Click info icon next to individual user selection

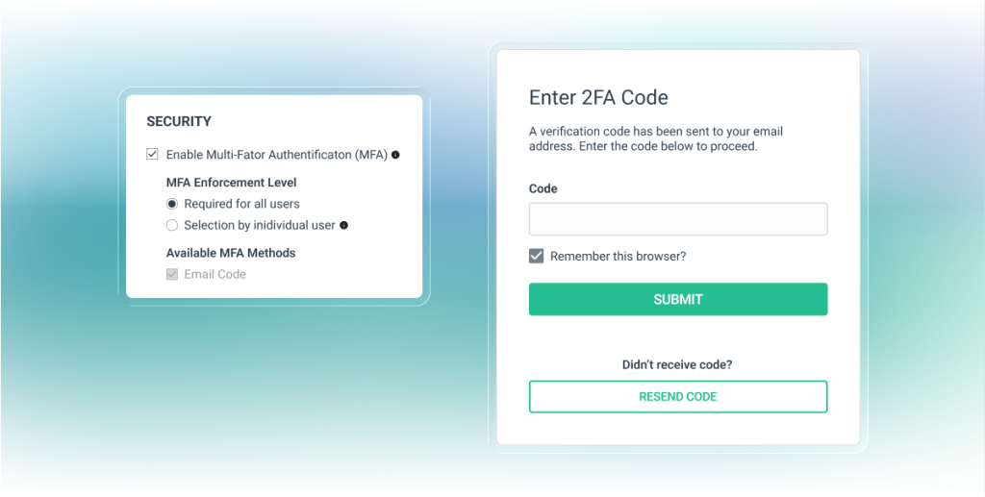[x=344, y=226]
